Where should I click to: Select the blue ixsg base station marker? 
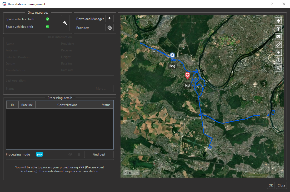pos(172,55)
